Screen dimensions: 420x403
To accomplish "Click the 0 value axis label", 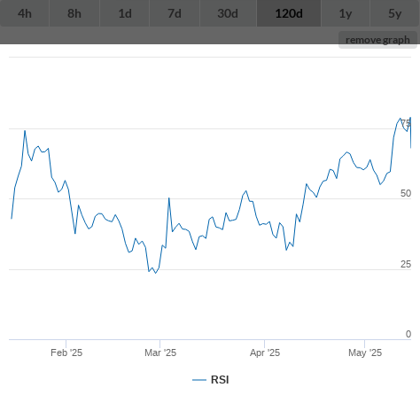I will [x=408, y=334].
